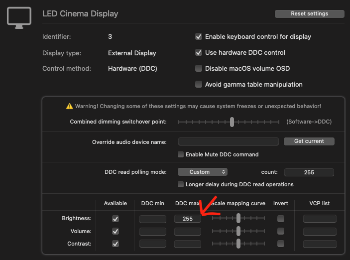This screenshot has width=350, height=260.
Task: Uncheck Contrast Available checkbox
Action: pos(116,244)
